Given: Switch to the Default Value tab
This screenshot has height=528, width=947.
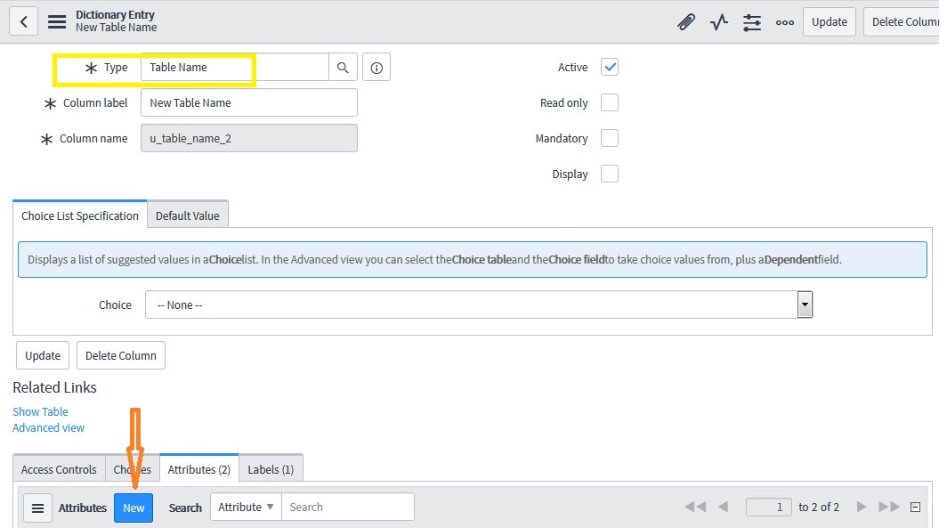Looking at the screenshot, I should tap(188, 215).
